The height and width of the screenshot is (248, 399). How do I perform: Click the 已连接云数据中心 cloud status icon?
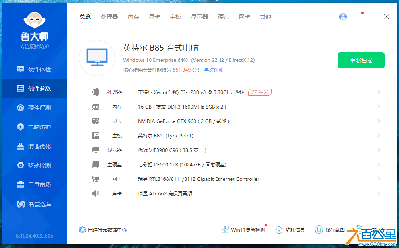point(82,230)
